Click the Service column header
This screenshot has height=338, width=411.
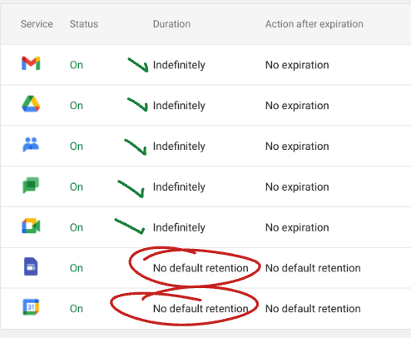click(x=37, y=24)
